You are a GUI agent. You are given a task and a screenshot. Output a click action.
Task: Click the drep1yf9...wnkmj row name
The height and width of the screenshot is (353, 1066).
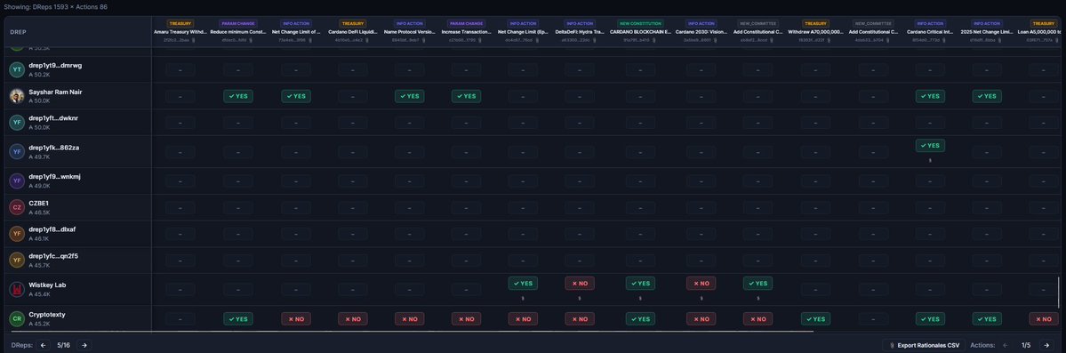click(55, 177)
